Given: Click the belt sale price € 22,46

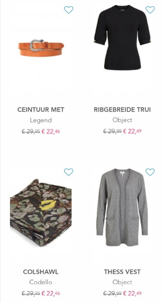Looking at the screenshot, I should coord(51,132).
